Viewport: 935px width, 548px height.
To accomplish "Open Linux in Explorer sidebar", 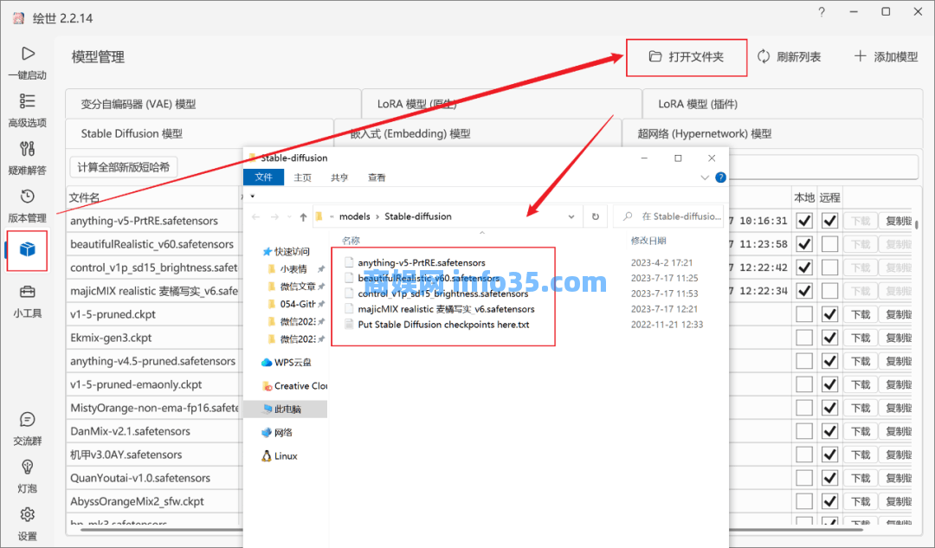I will coord(279,456).
